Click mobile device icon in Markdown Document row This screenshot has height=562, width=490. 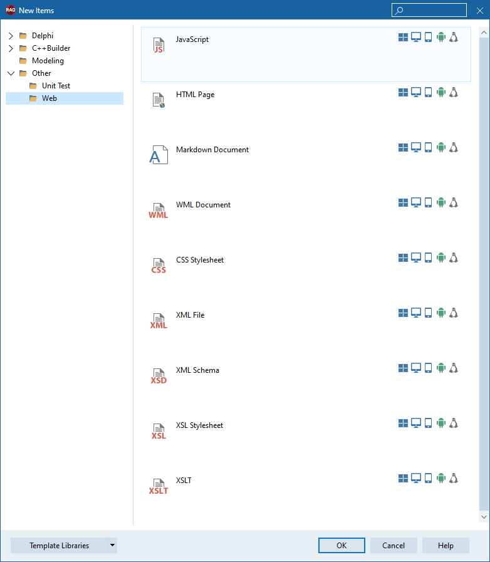tap(428, 148)
